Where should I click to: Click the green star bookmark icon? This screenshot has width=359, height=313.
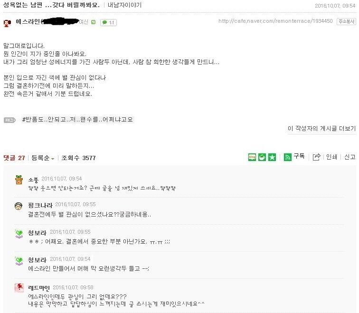pyautogui.click(x=272, y=157)
